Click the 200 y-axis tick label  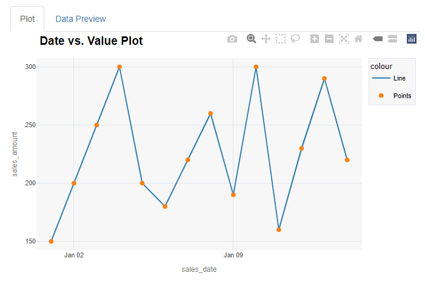click(30, 183)
